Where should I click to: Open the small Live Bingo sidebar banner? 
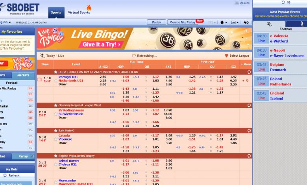17,63
